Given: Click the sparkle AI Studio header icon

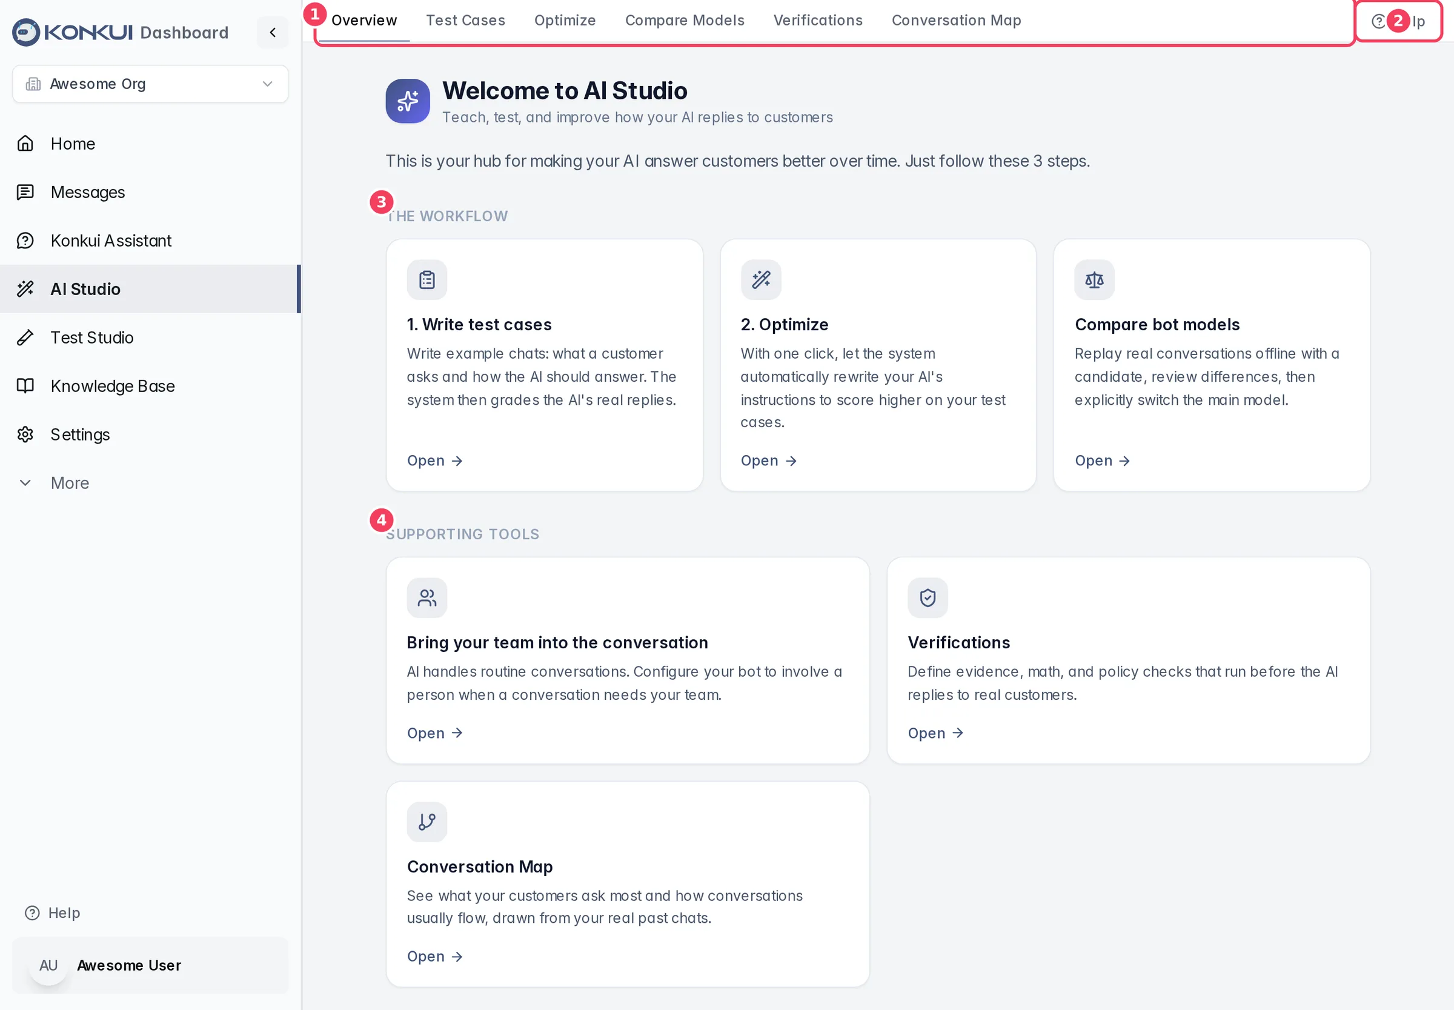Looking at the screenshot, I should coord(408,101).
